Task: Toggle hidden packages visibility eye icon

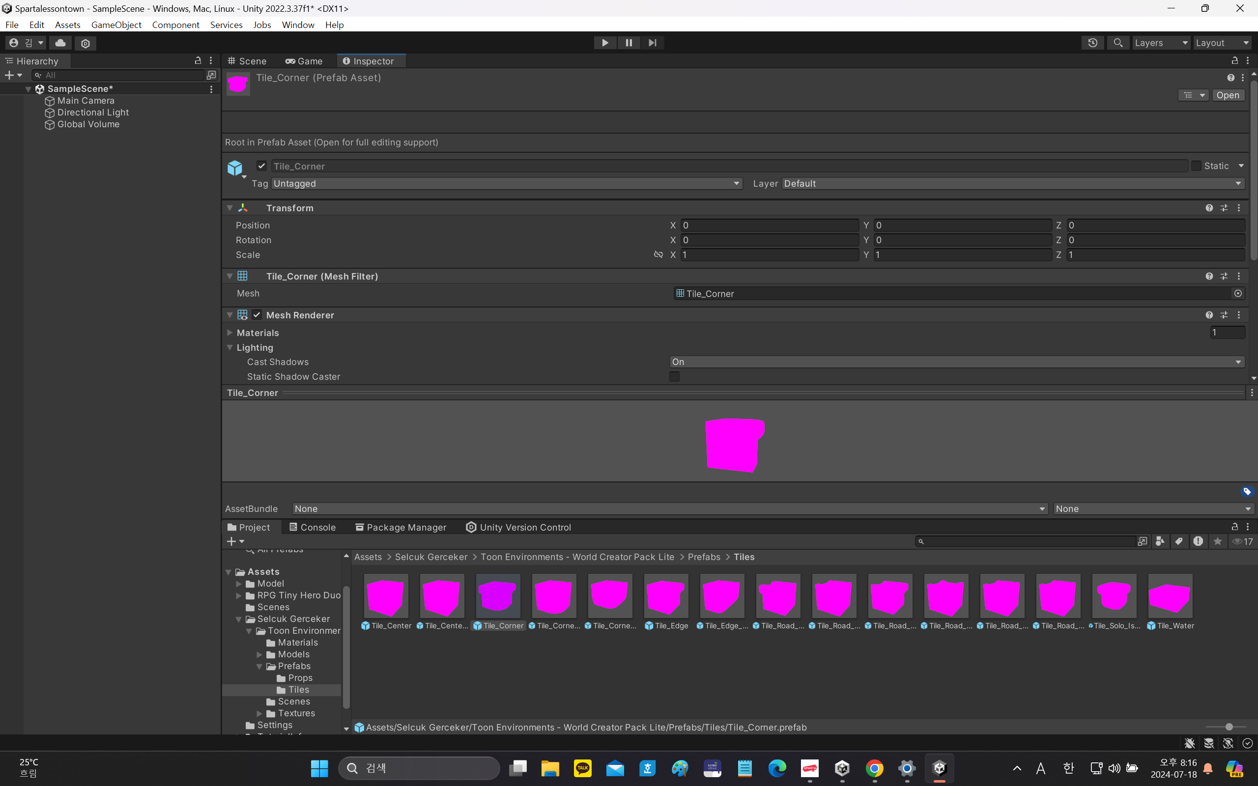Action: coord(1242,542)
